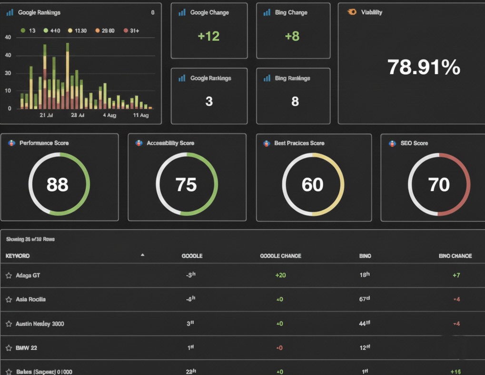485x375 pixels.
Task: Open the Austin Nexley 3000 keyword
Action: (x=40, y=324)
